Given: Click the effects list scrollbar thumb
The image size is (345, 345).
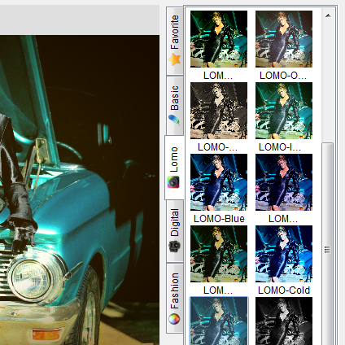Looking at the screenshot, I should coord(328,244).
